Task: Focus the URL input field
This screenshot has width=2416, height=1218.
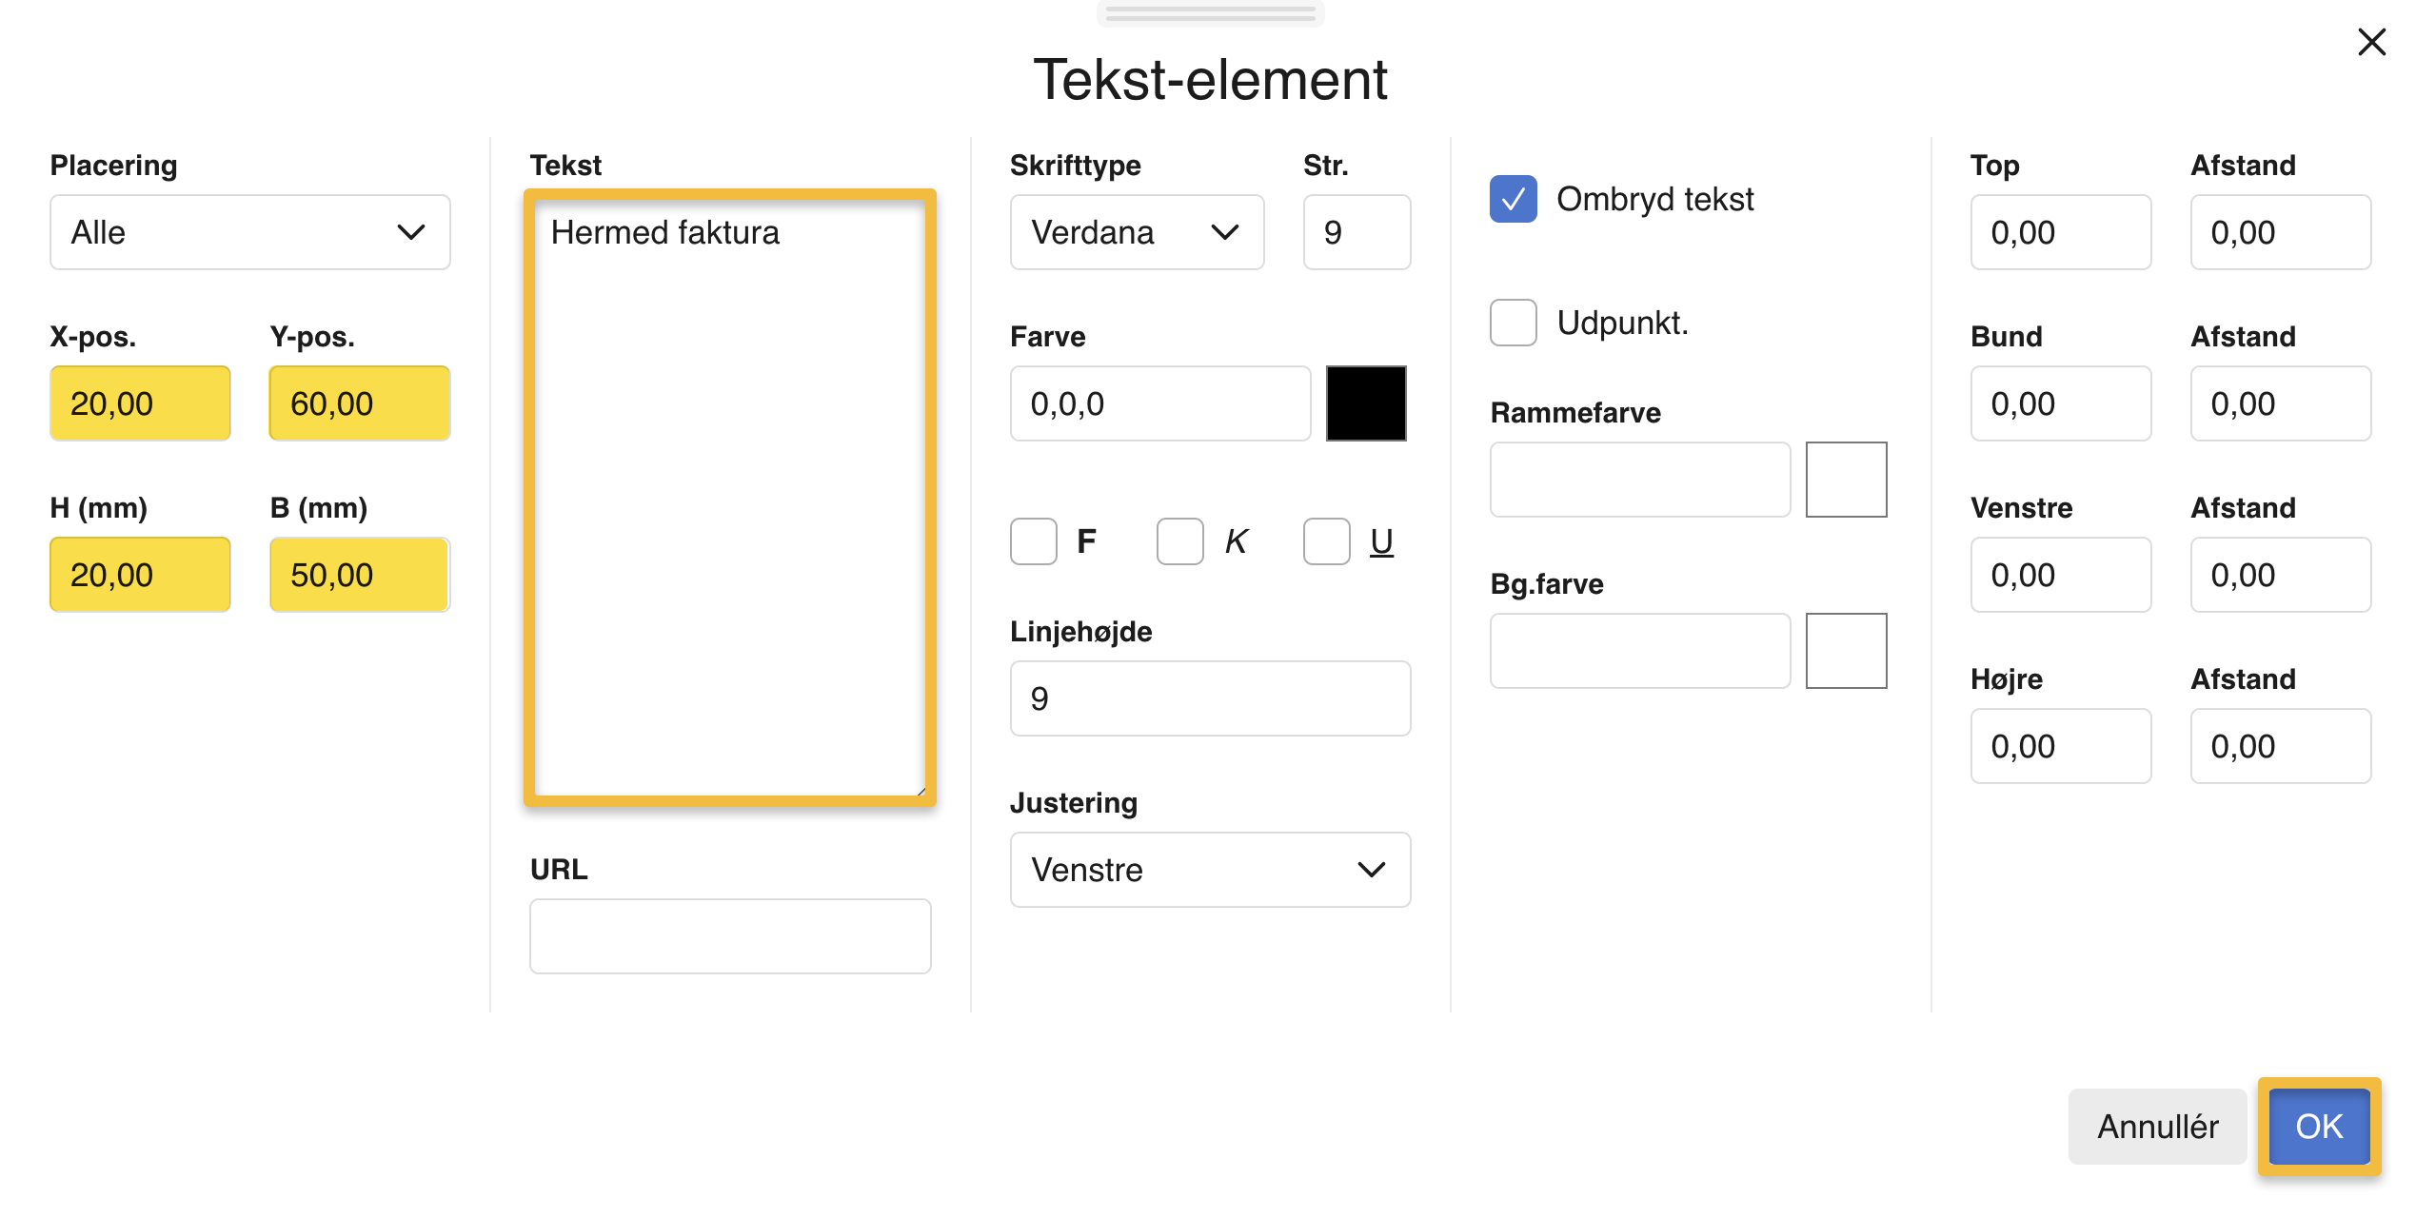Action: coord(729,936)
